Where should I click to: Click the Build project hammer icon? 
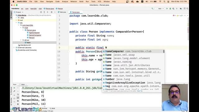tap(152, 9)
